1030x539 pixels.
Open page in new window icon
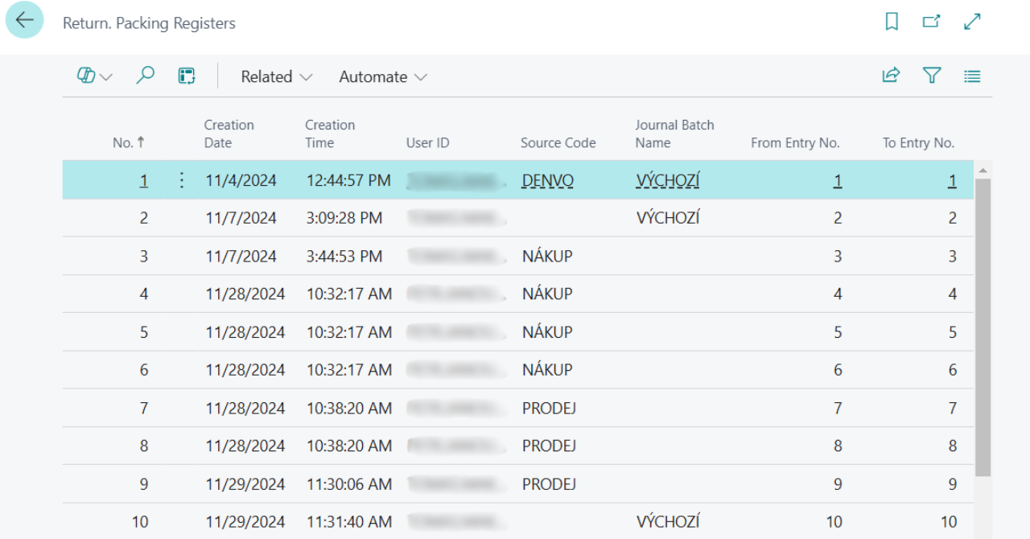[931, 22]
